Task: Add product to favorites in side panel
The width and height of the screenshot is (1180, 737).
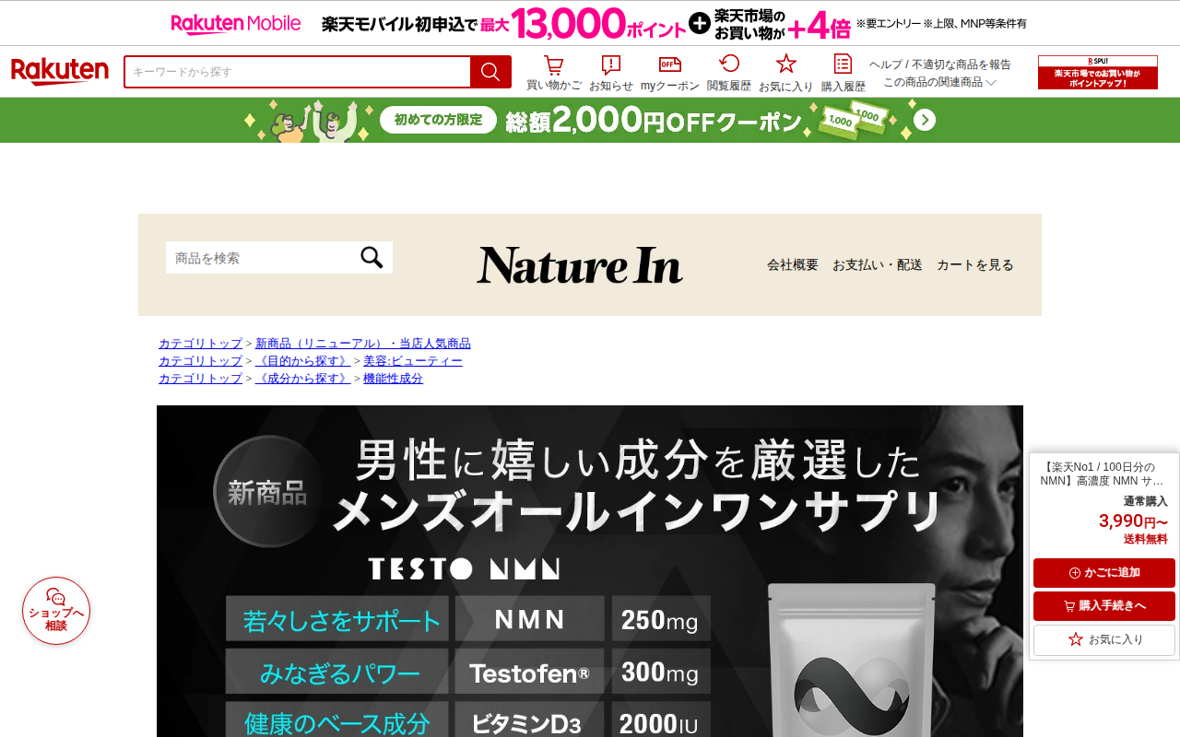Action: [1104, 639]
